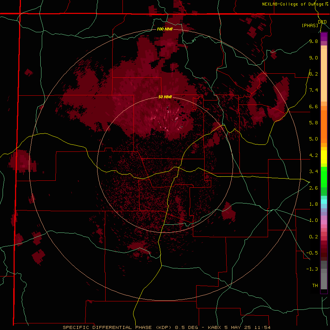330x330 pixels.
Task: Select the 50 NMI range ring label
Action: tap(165, 97)
